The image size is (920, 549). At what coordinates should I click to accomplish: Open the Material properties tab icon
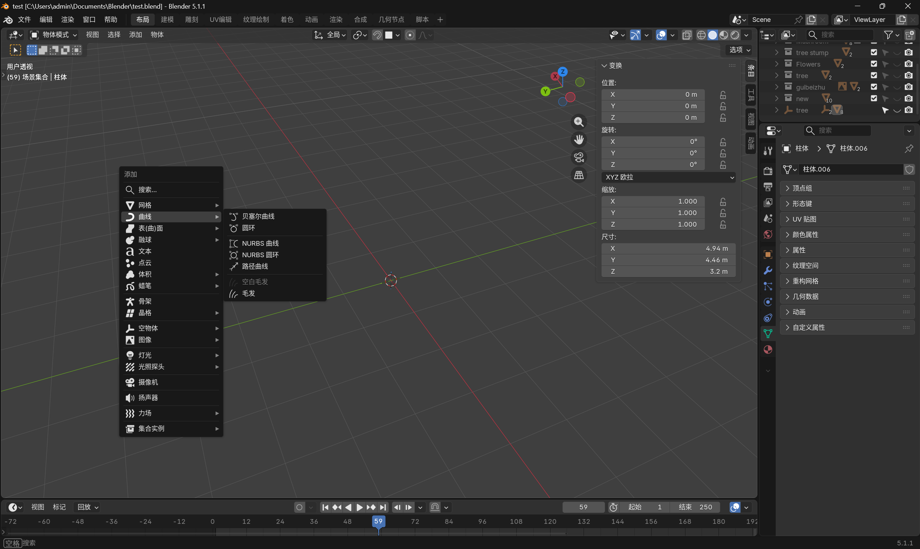coord(767,350)
